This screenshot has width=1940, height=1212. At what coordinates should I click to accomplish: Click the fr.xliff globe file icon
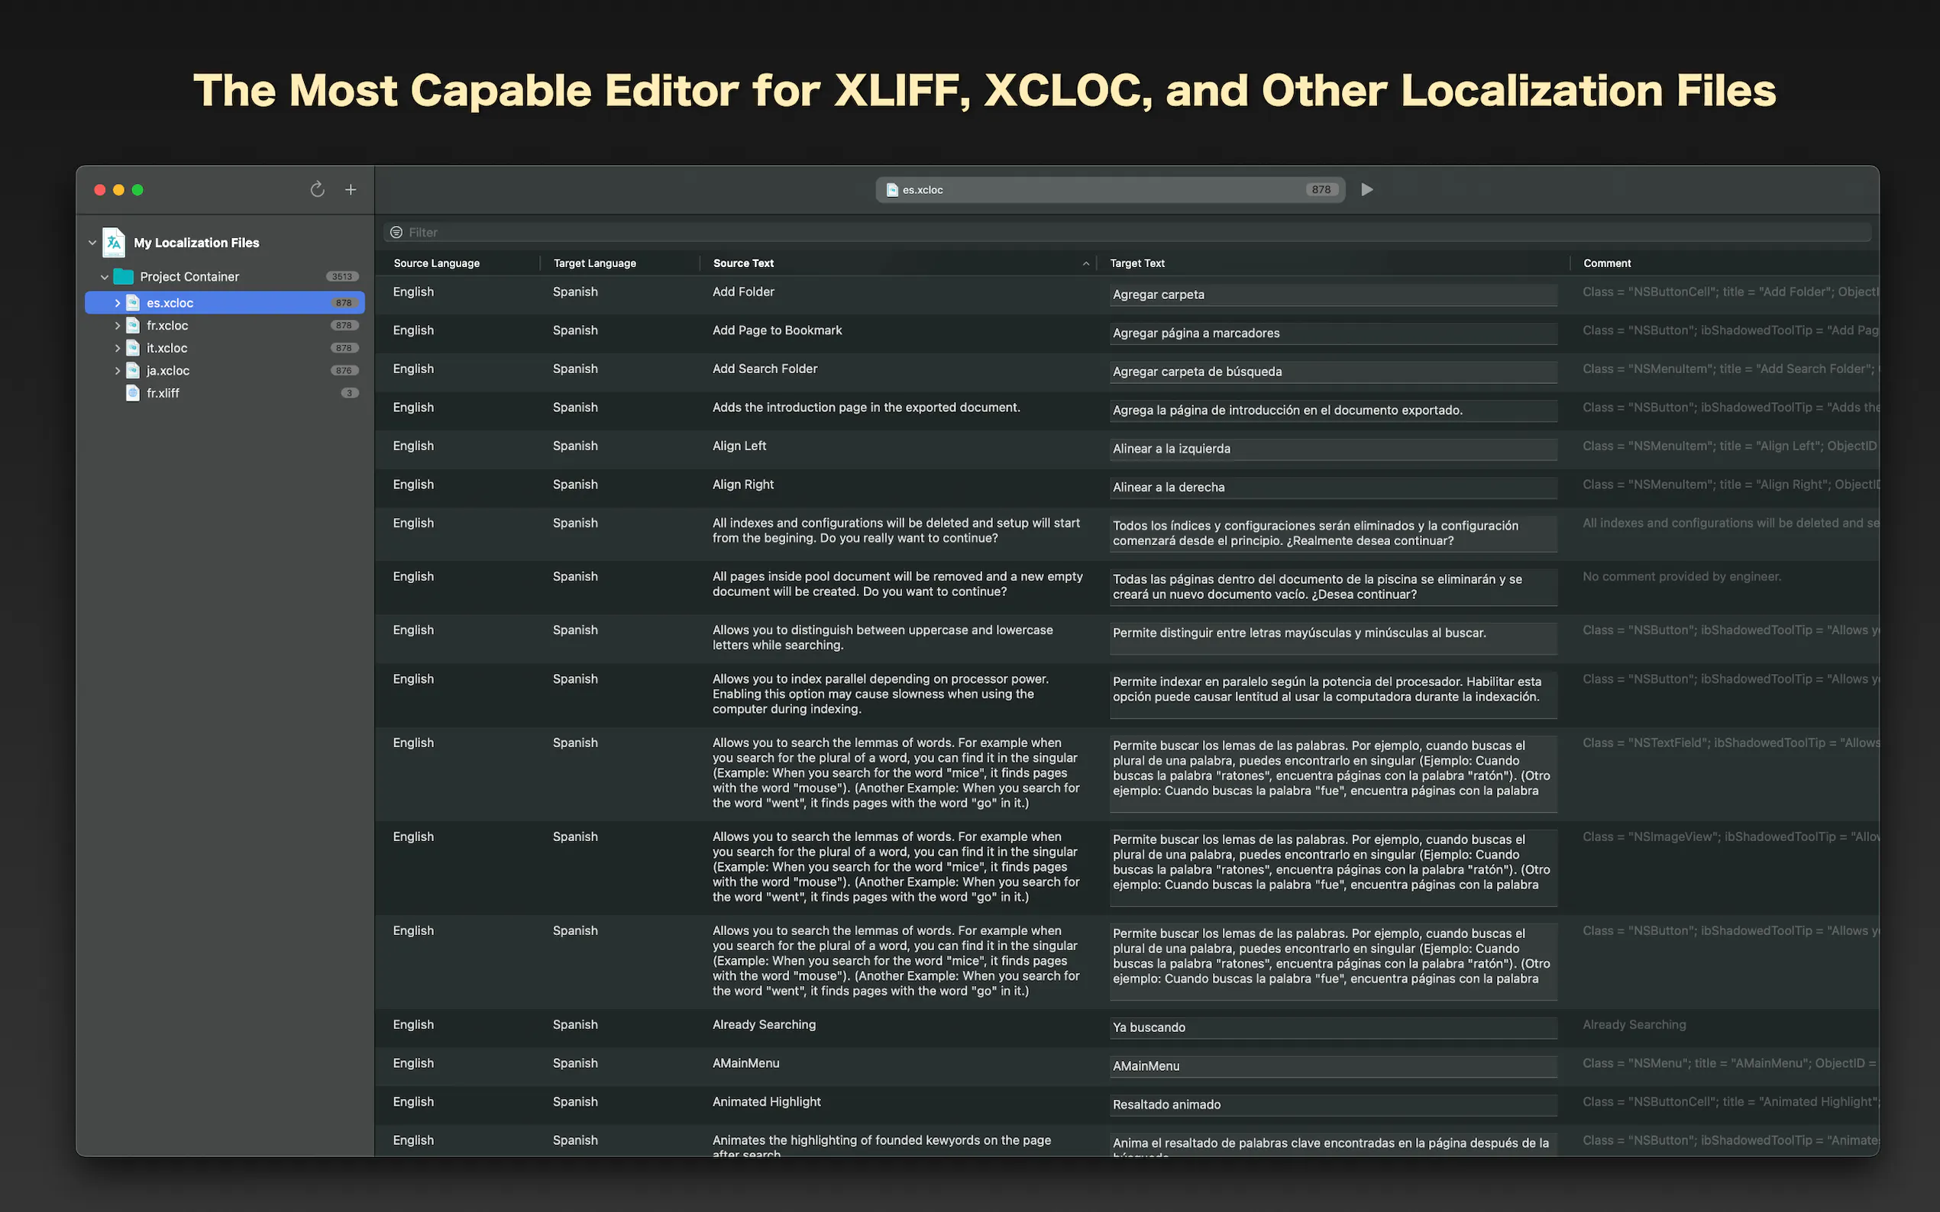[133, 393]
